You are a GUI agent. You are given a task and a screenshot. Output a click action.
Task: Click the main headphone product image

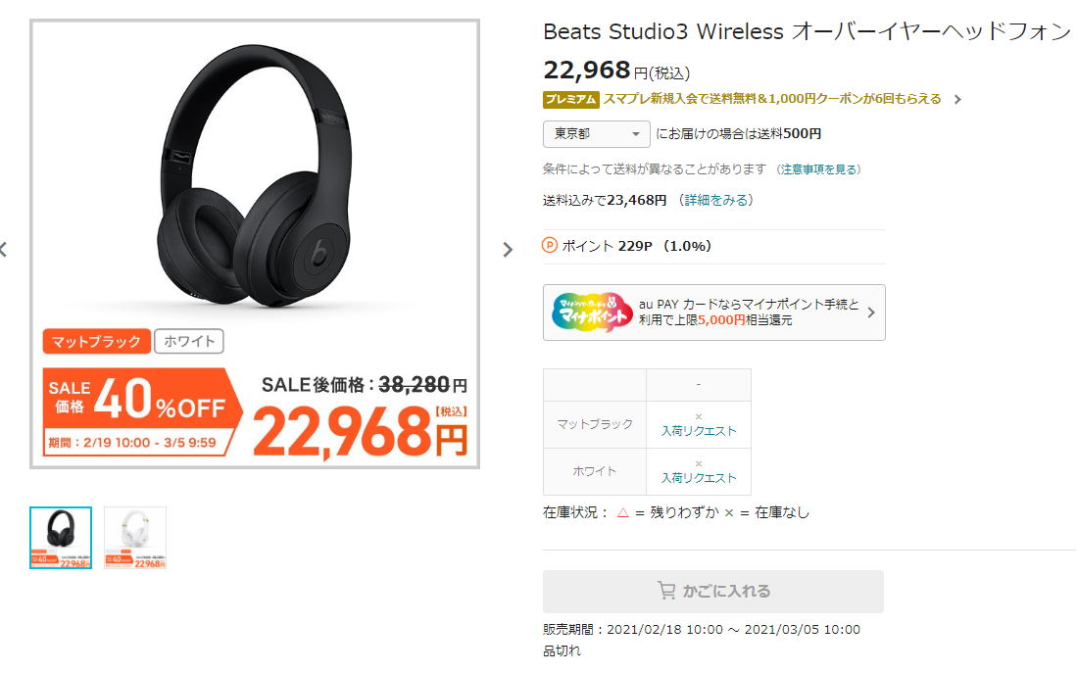(255, 177)
